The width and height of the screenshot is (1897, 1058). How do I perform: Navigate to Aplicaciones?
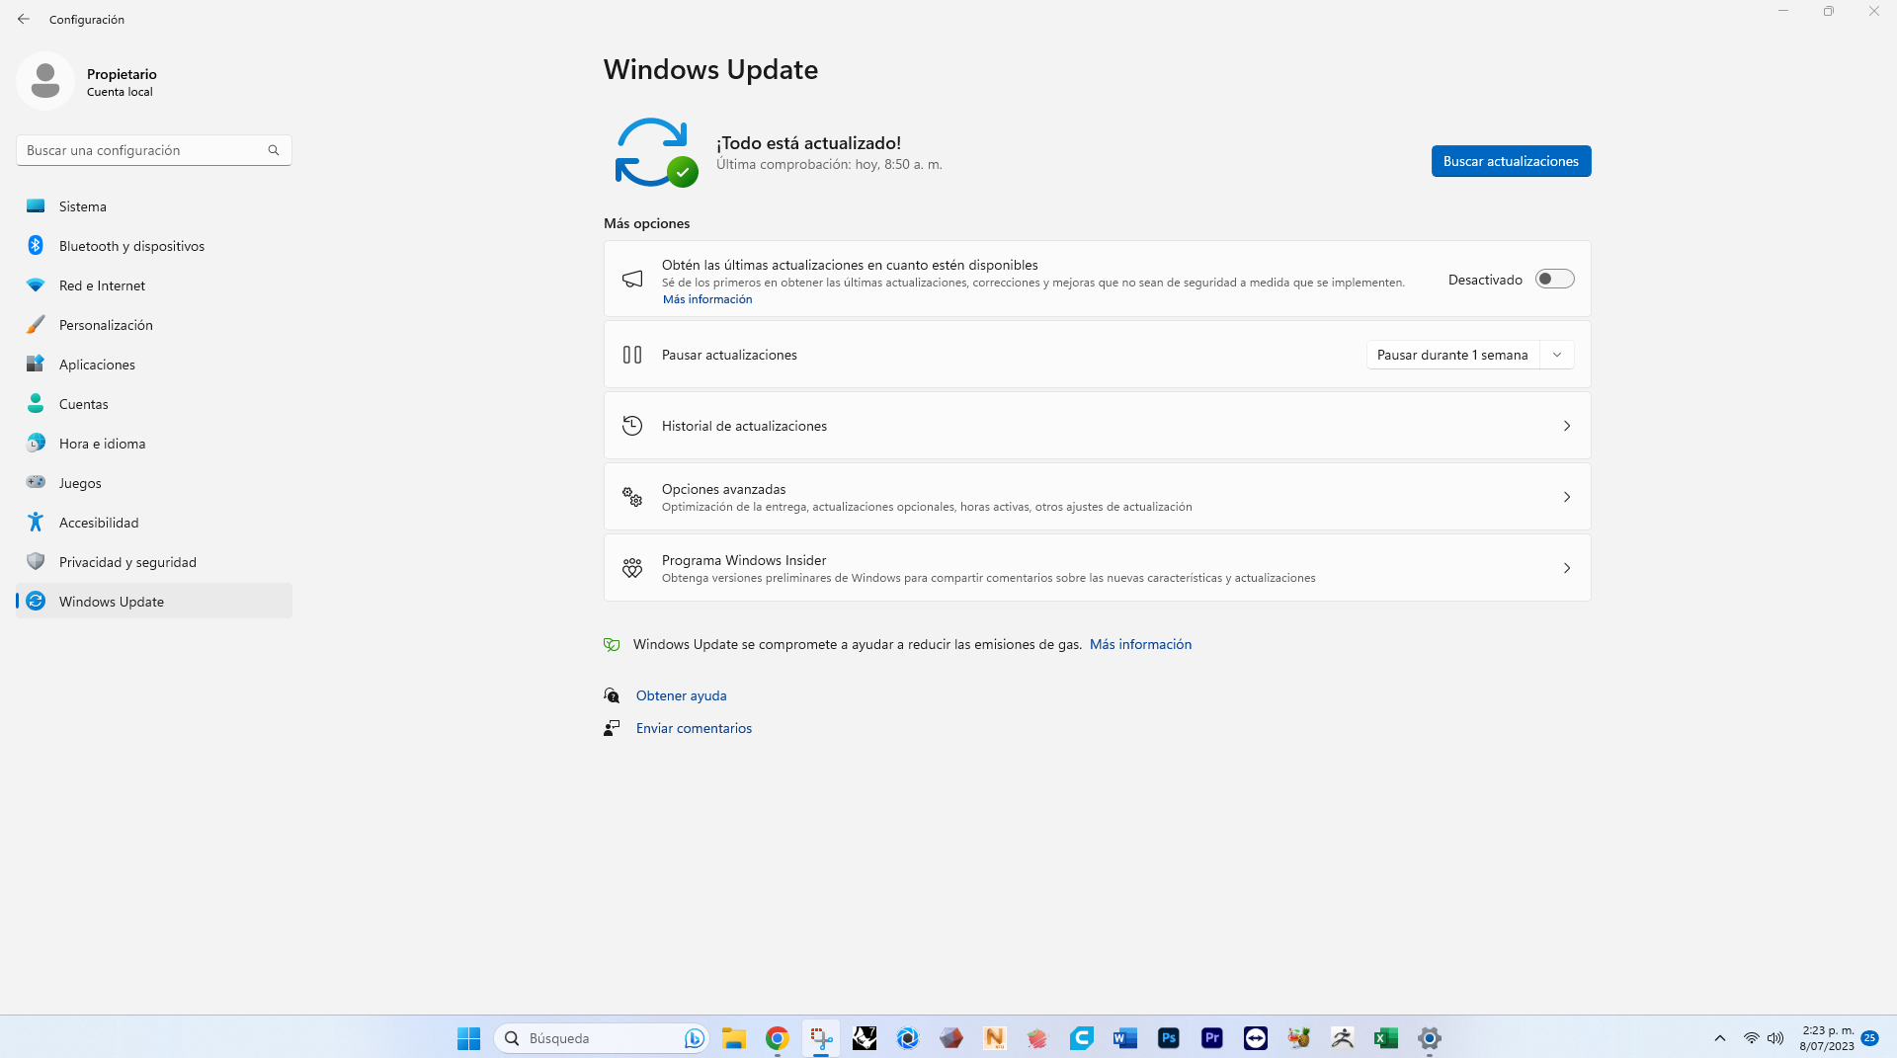[x=154, y=365]
